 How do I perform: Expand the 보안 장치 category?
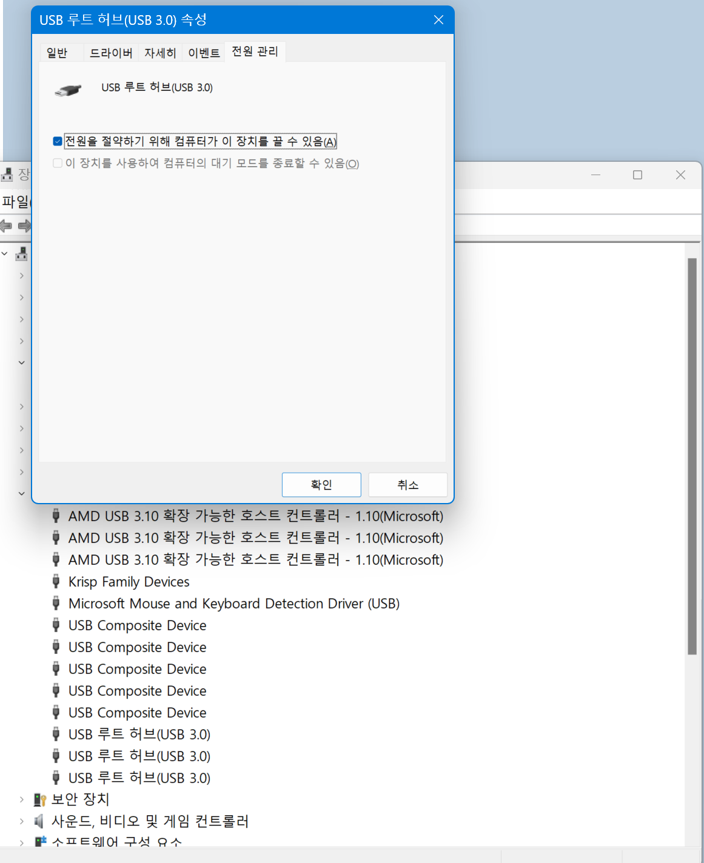(x=22, y=800)
